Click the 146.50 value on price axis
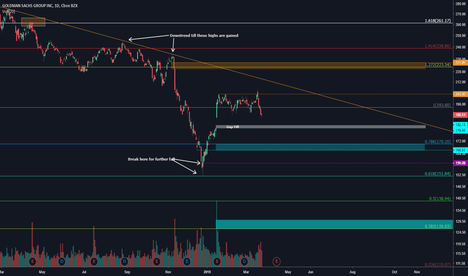Screen dimensions: 468x276 460,187
